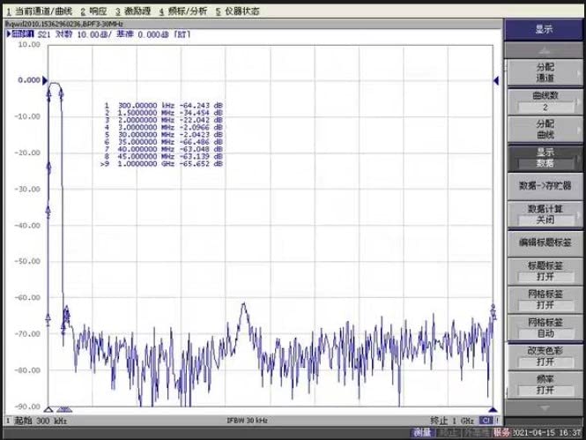Click the 基准 0.000dB reference label

tap(144, 34)
